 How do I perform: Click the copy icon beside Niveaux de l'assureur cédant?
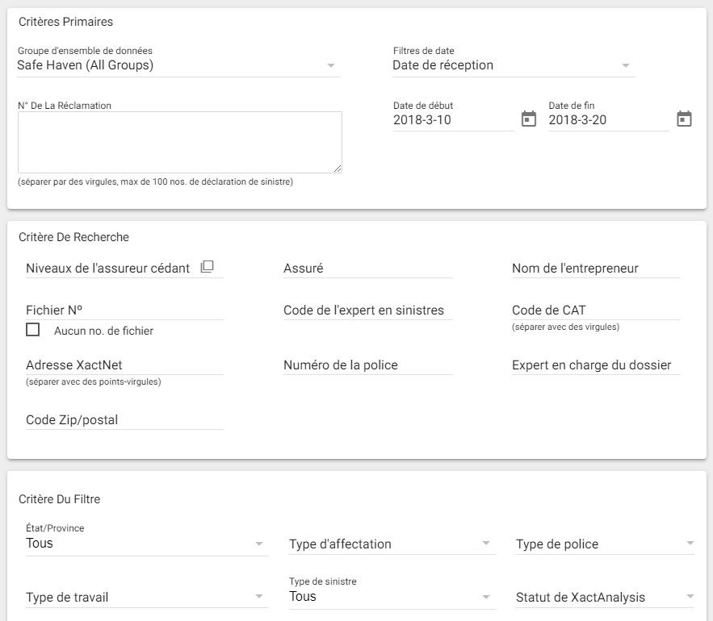[x=207, y=267]
